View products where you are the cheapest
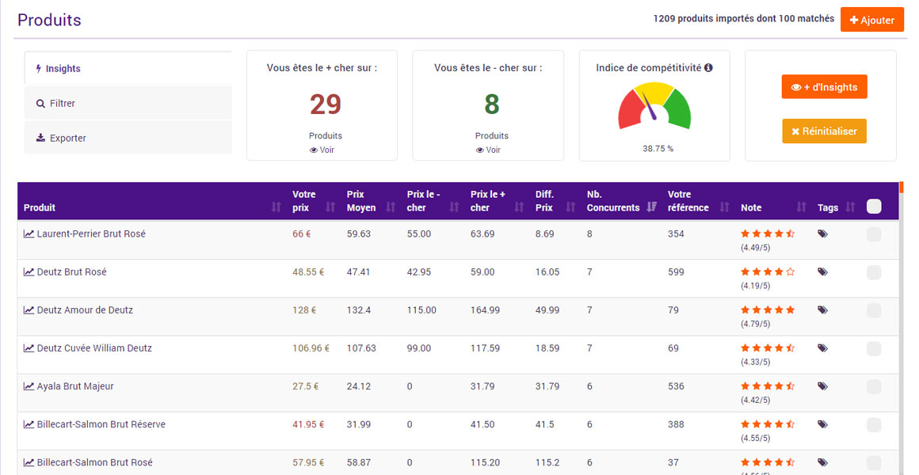919x475 pixels. tap(488, 150)
